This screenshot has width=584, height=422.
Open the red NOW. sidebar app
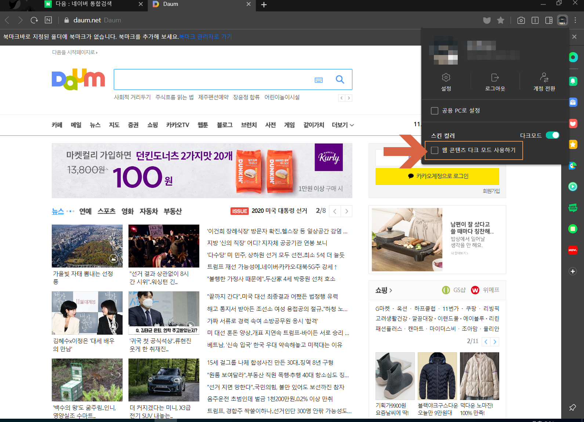573,250
